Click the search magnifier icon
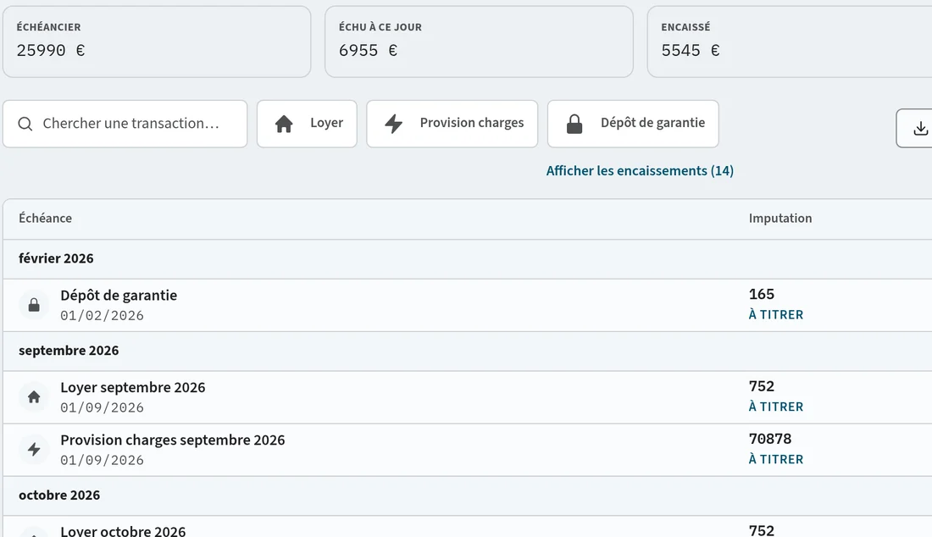The image size is (932, 537). tap(25, 124)
